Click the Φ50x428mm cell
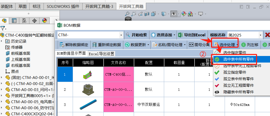Viewport: 270px width, 116px height. pos(240,104)
